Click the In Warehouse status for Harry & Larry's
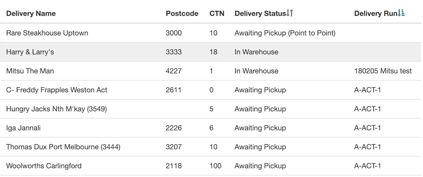 coord(256,52)
